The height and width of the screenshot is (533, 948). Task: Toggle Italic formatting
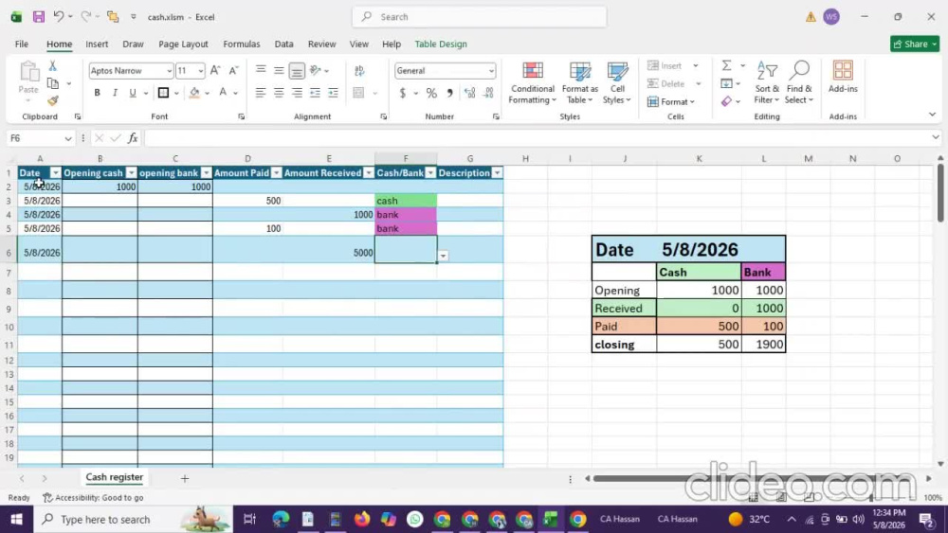115,93
